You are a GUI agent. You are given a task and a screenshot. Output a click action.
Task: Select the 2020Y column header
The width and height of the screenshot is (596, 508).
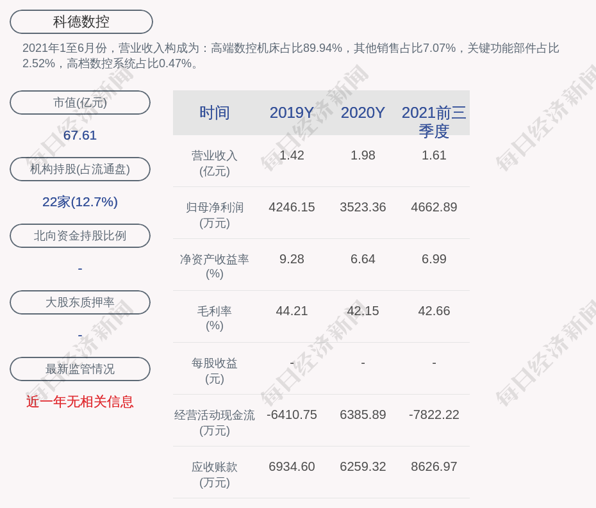pyautogui.click(x=363, y=113)
